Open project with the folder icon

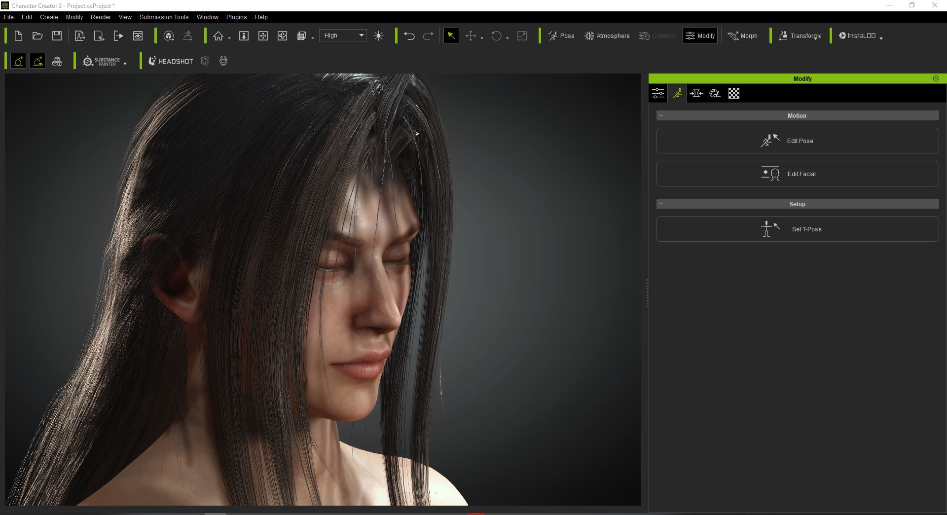pyautogui.click(x=37, y=36)
